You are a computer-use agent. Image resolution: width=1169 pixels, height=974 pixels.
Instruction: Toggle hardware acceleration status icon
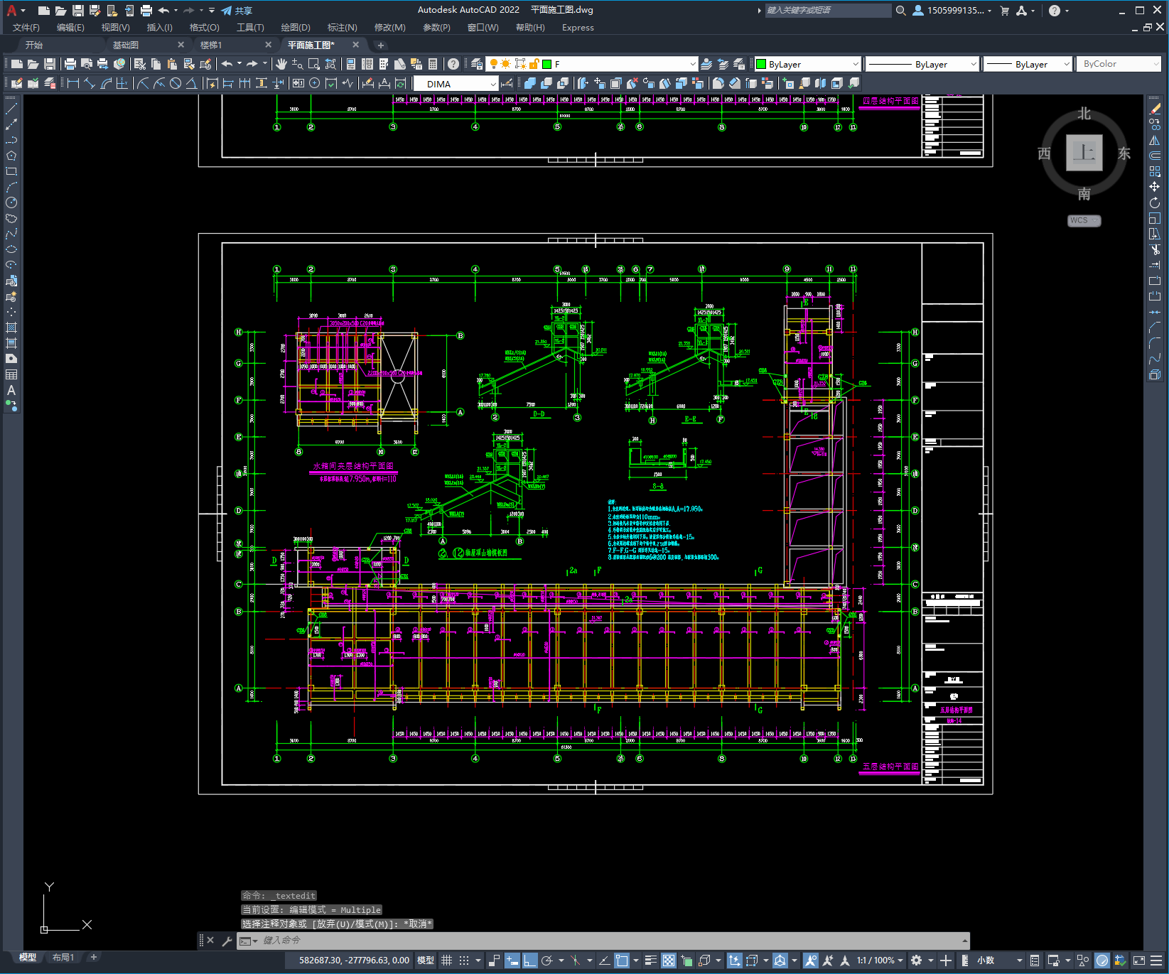(1102, 961)
